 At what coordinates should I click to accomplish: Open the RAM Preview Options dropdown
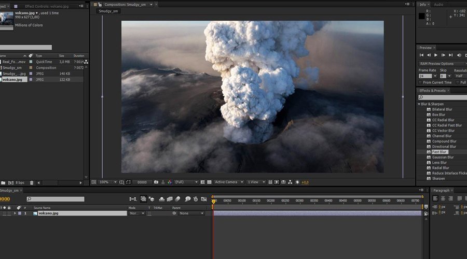(x=442, y=64)
